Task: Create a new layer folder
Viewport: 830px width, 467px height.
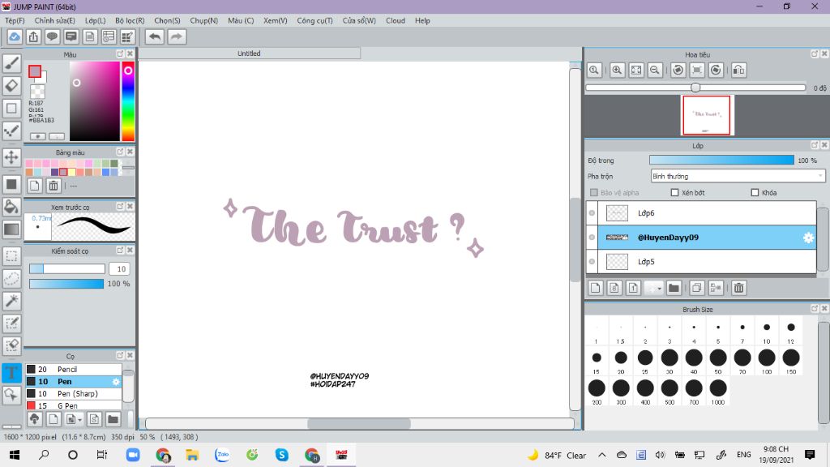Action: tap(674, 288)
